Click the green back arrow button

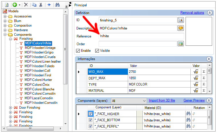(14, 5)
